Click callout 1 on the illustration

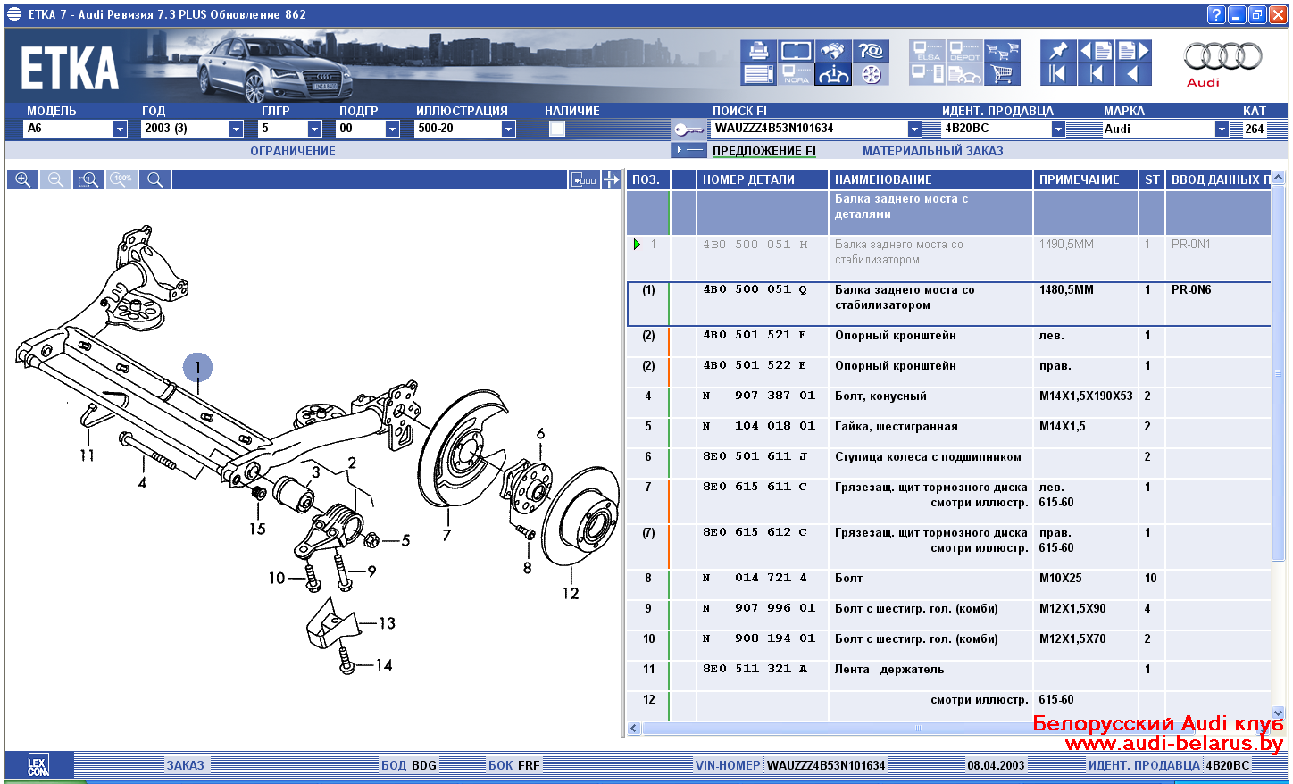197,367
